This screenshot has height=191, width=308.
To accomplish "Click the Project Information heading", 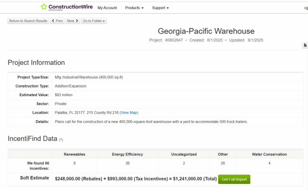I will coord(36,63).
